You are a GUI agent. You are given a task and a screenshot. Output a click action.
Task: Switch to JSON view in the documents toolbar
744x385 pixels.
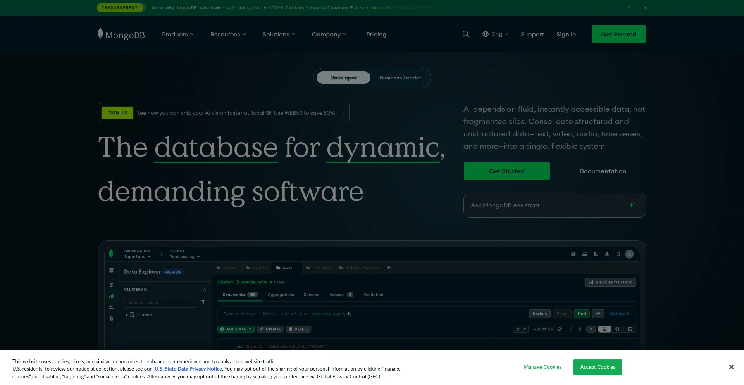618,329
